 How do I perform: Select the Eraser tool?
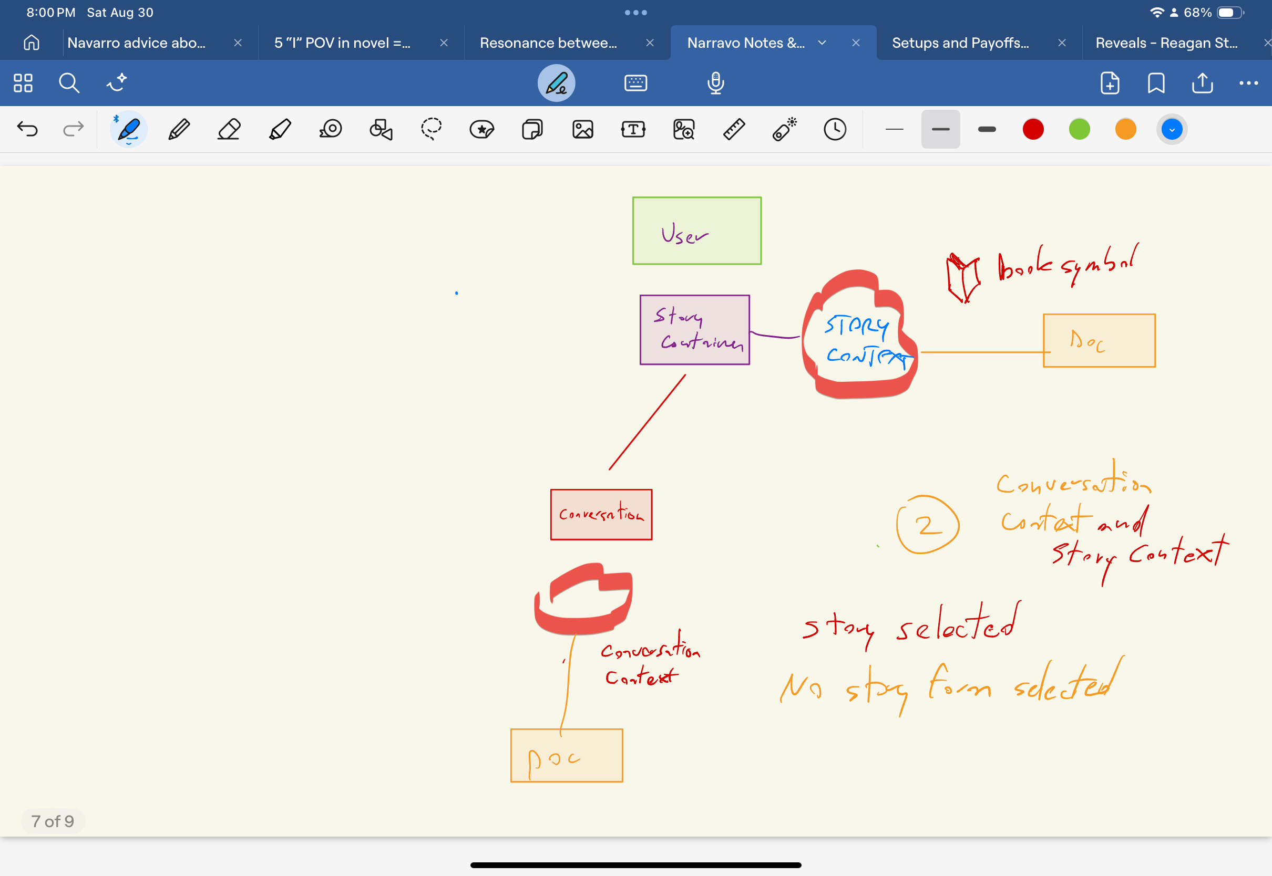(229, 130)
